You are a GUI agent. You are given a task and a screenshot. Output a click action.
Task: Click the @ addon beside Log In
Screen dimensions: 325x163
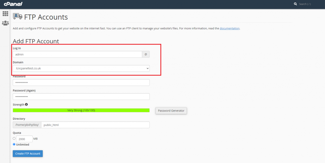pyautogui.click(x=146, y=54)
